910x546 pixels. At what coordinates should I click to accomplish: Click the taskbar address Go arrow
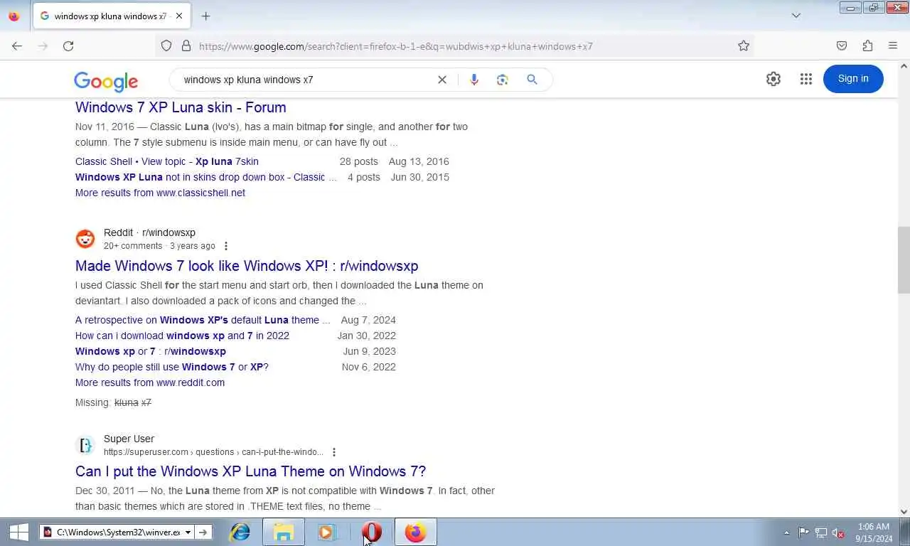point(203,532)
